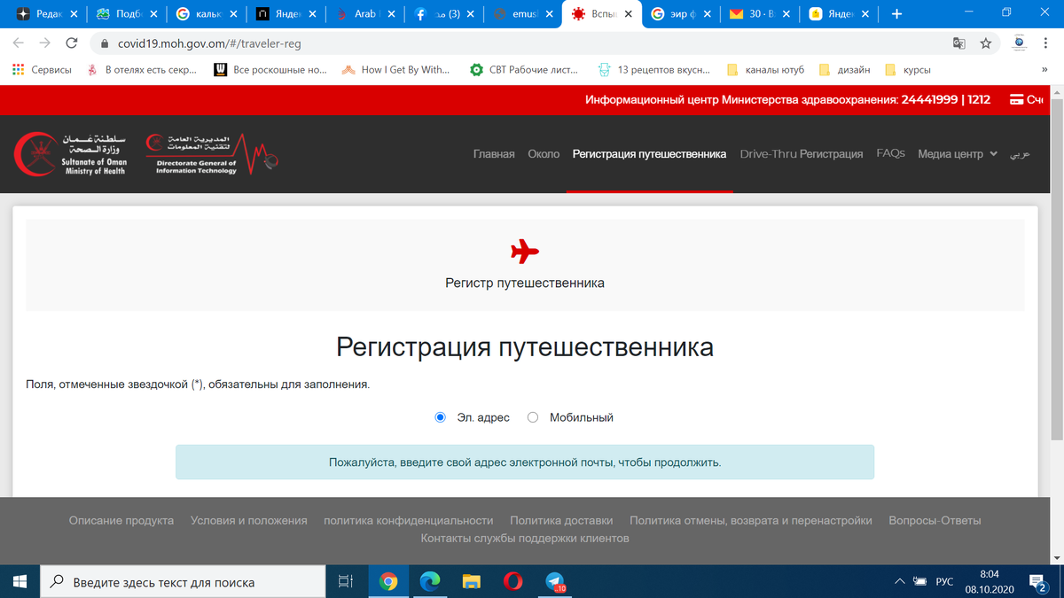Switch input language РУС

coord(944,582)
